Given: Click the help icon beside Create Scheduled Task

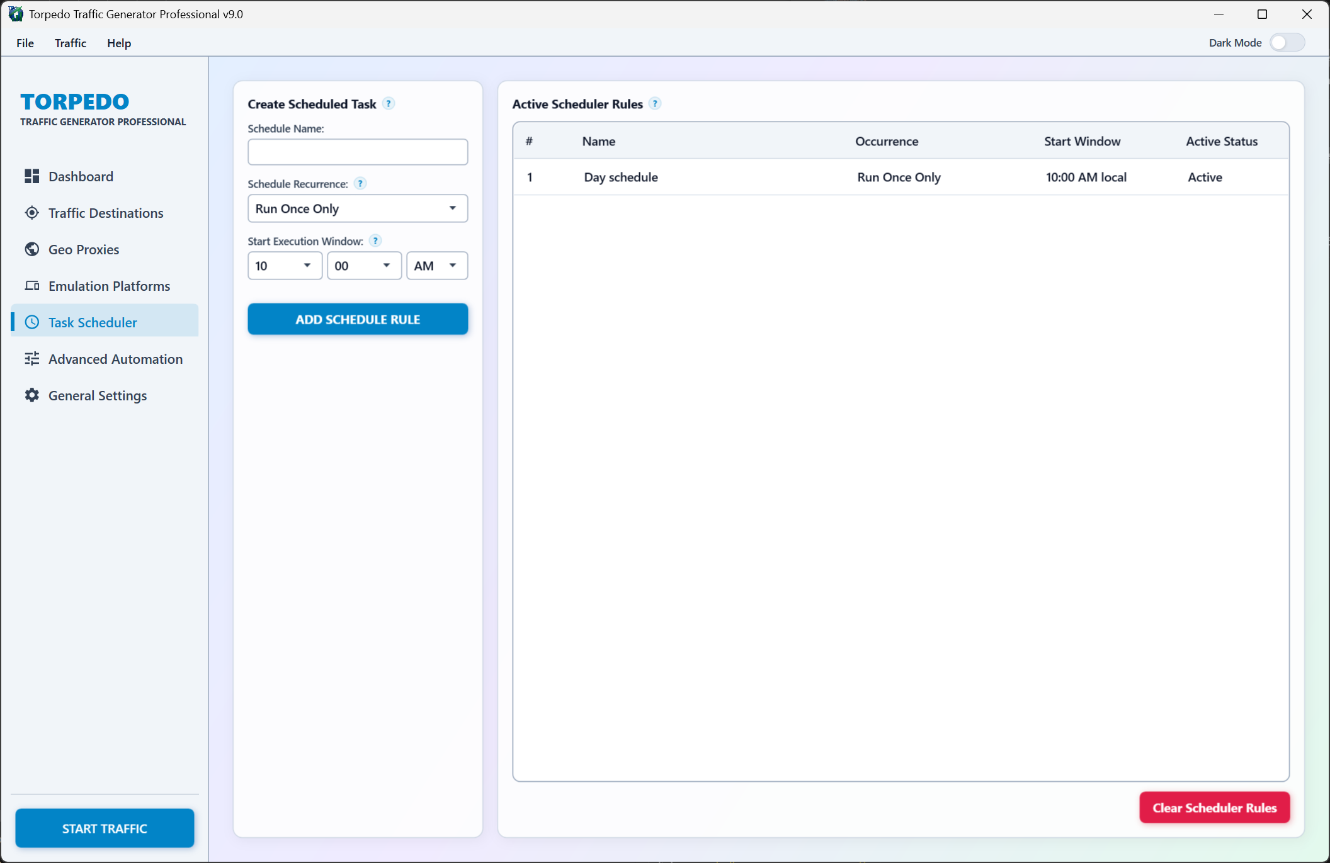Looking at the screenshot, I should tap(389, 104).
